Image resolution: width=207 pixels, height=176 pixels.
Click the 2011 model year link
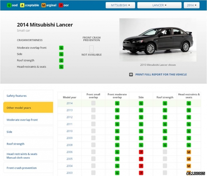coord(70,124)
